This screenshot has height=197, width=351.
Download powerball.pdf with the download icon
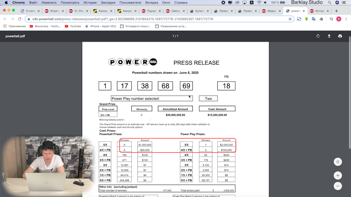(329, 36)
